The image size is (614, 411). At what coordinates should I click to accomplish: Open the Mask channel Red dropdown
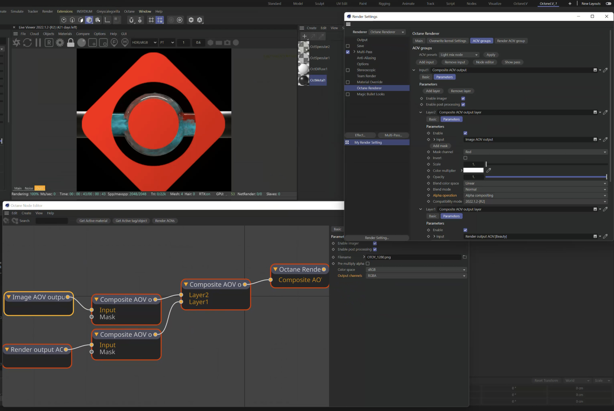click(535, 152)
